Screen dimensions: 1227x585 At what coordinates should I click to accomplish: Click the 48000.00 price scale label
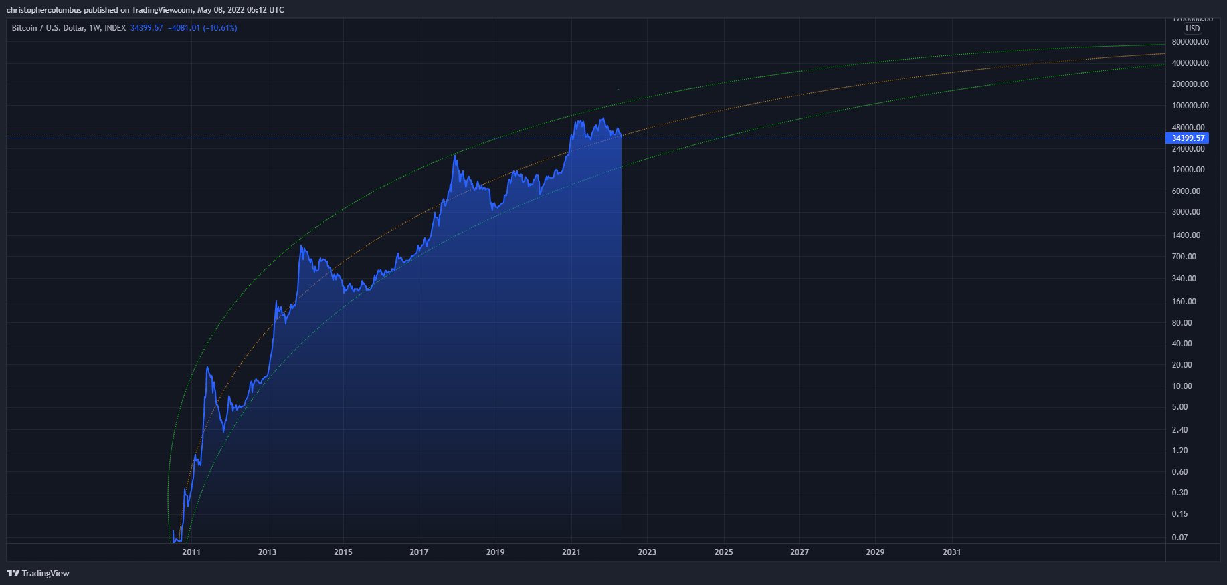click(x=1188, y=128)
